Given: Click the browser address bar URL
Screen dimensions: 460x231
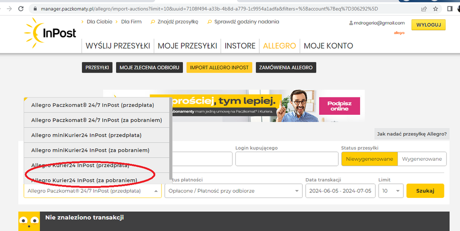Looking at the screenshot, I should 210,9.
